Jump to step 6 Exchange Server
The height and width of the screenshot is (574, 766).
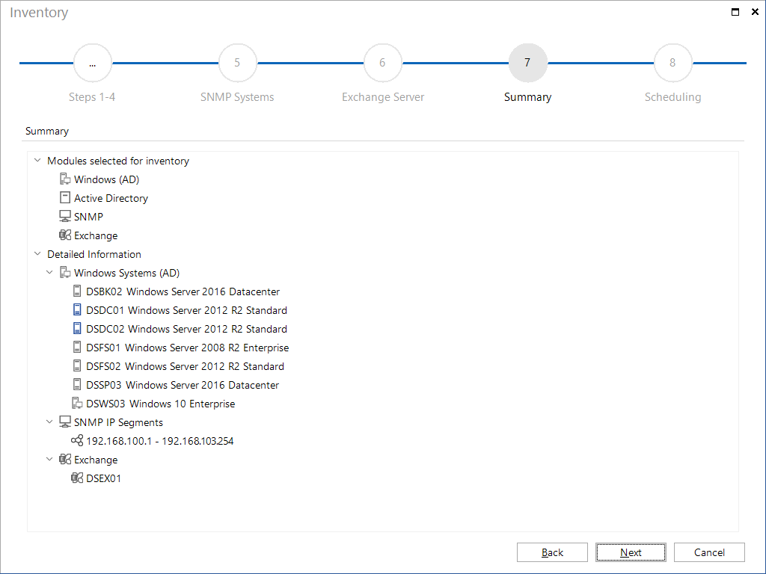(x=382, y=63)
